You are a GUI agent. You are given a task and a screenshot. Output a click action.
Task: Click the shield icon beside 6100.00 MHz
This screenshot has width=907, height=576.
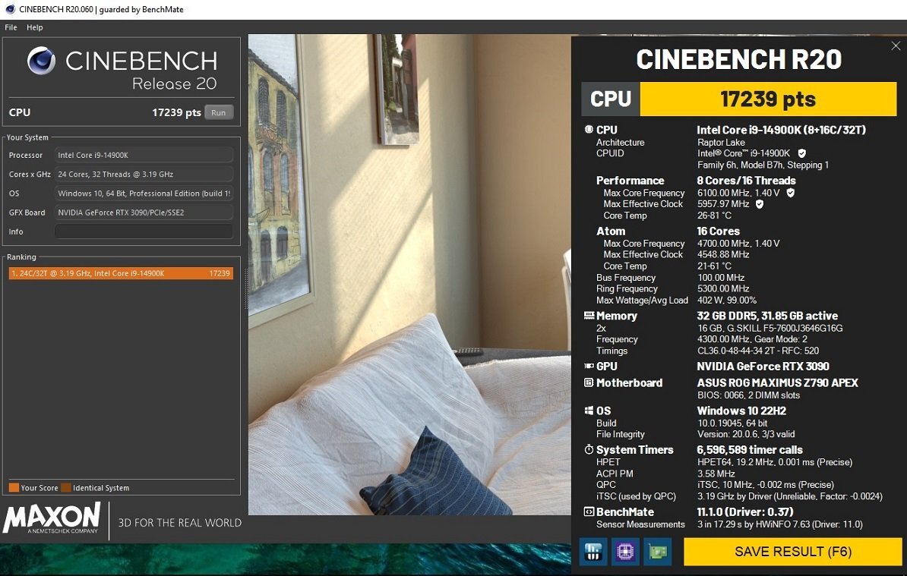(x=790, y=193)
